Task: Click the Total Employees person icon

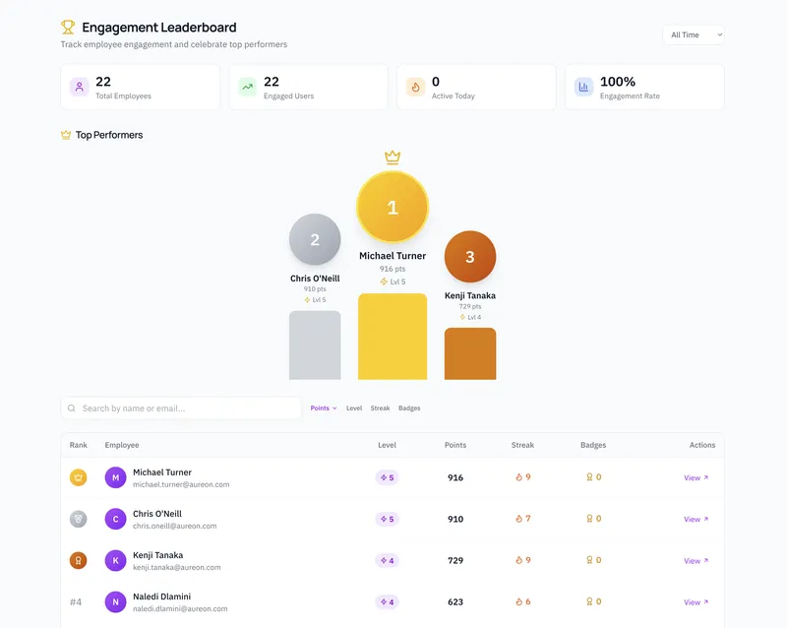Action: click(x=80, y=87)
